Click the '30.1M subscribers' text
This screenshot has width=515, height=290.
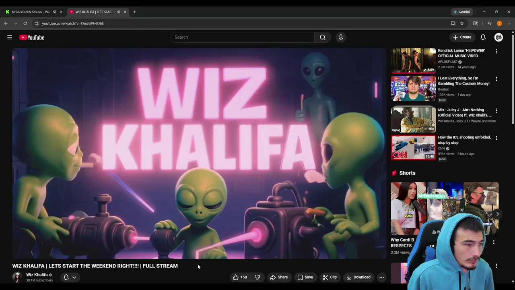[x=39, y=280]
